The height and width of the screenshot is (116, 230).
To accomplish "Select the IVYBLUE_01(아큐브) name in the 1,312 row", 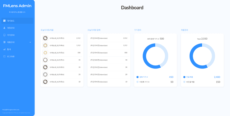I will 57,45.
